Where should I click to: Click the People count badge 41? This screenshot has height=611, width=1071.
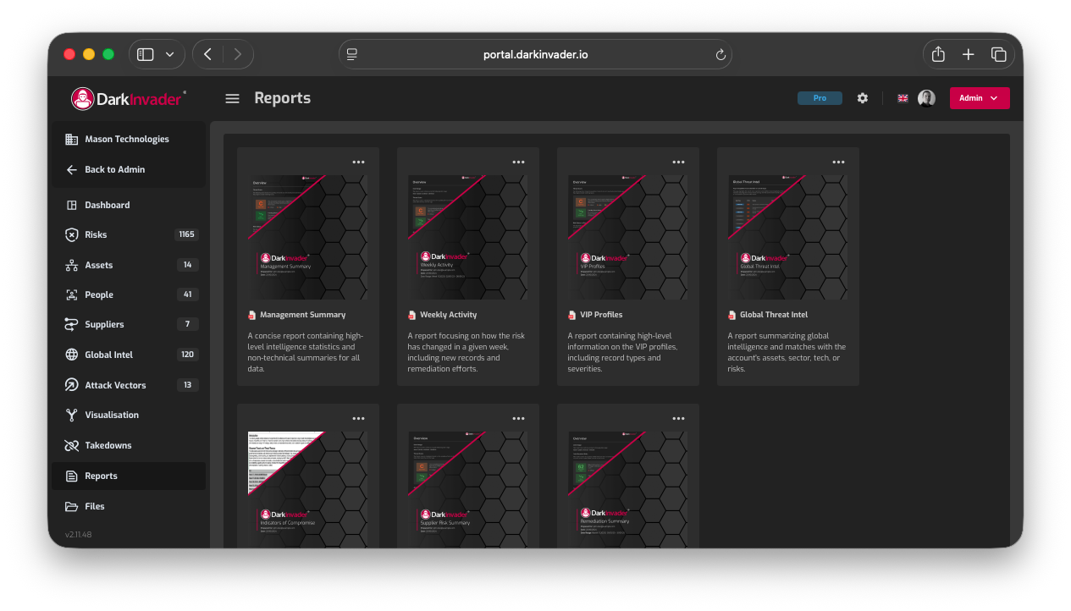point(188,294)
